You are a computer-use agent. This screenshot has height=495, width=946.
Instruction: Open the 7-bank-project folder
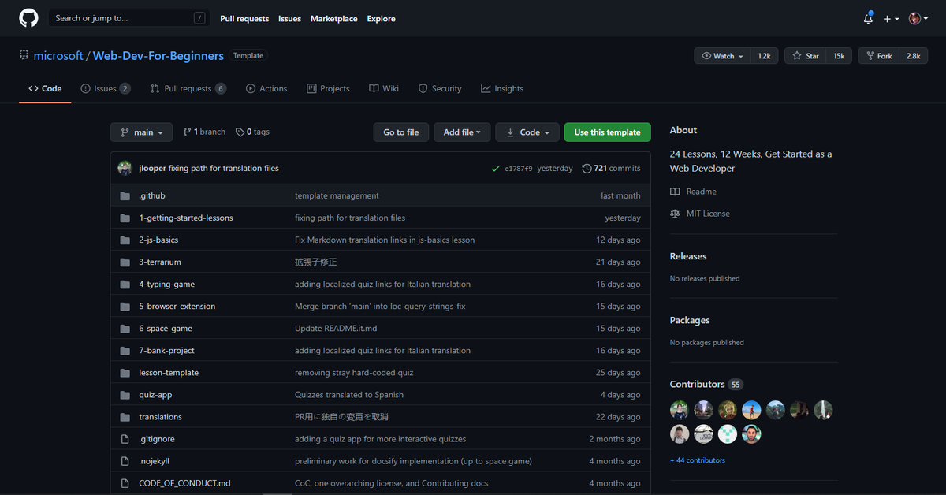click(166, 350)
